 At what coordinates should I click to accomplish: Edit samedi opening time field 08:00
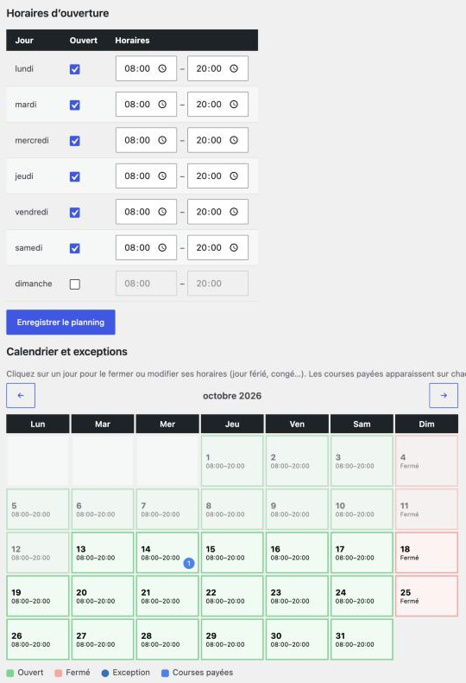(x=146, y=247)
